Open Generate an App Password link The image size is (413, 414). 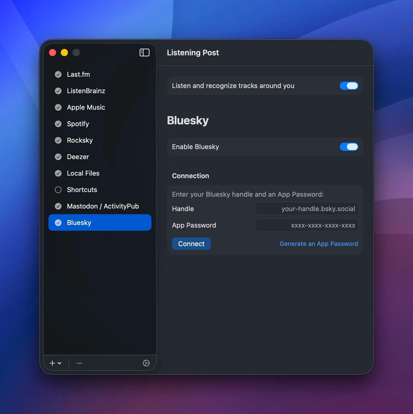319,244
